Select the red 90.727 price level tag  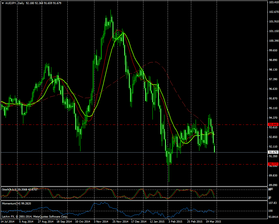[x=273, y=164]
